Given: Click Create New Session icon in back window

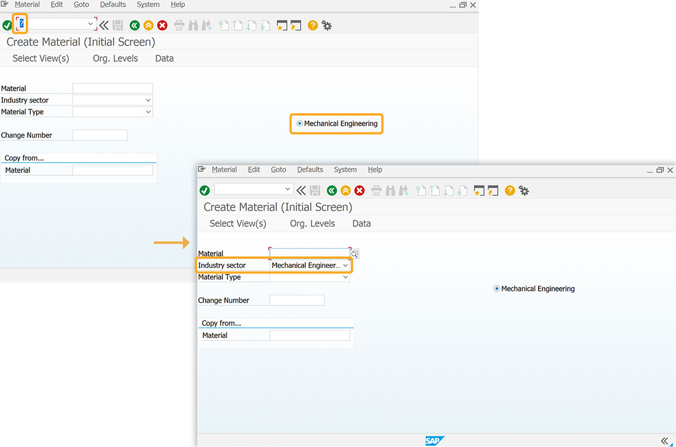Looking at the screenshot, I should pos(282,25).
